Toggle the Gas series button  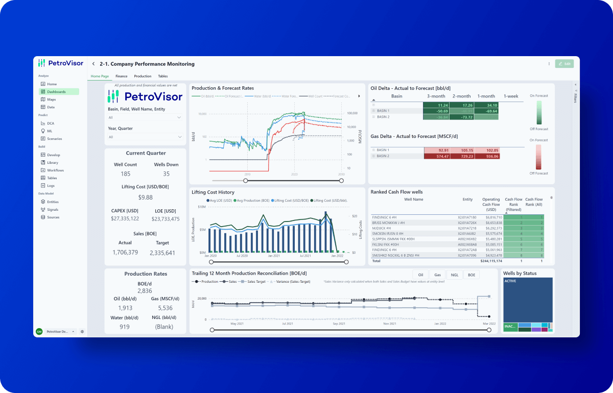click(x=437, y=275)
